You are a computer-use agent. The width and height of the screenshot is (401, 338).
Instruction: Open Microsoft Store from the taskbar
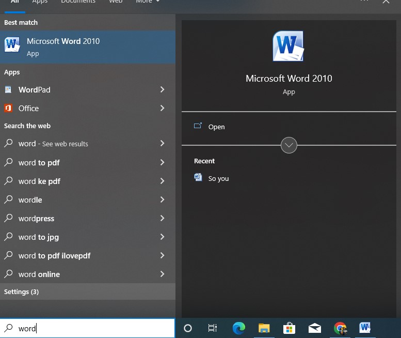coord(289,328)
